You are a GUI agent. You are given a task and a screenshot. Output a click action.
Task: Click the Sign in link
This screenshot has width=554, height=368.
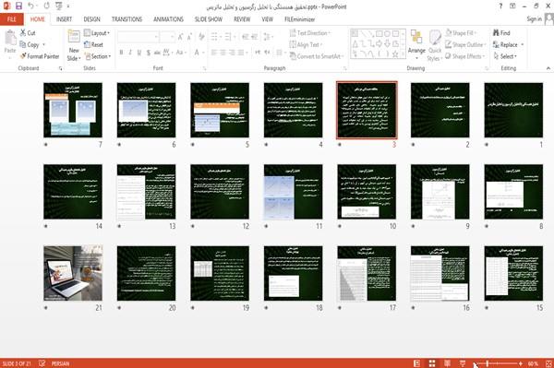point(534,19)
